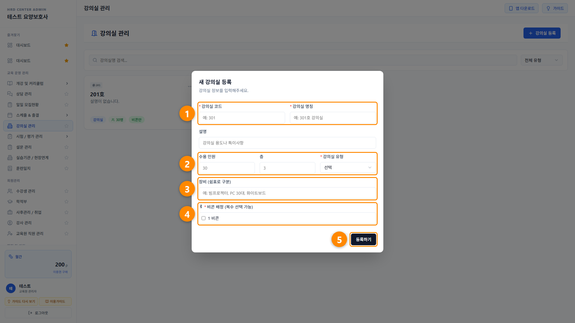The height and width of the screenshot is (323, 575).
Task: Toggle favorite star for 훈련일지
Action: pos(66,168)
